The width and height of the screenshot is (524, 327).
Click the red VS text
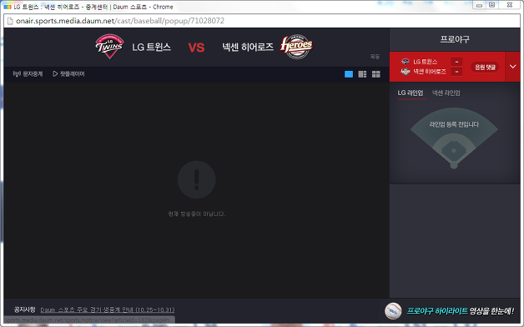pos(196,48)
